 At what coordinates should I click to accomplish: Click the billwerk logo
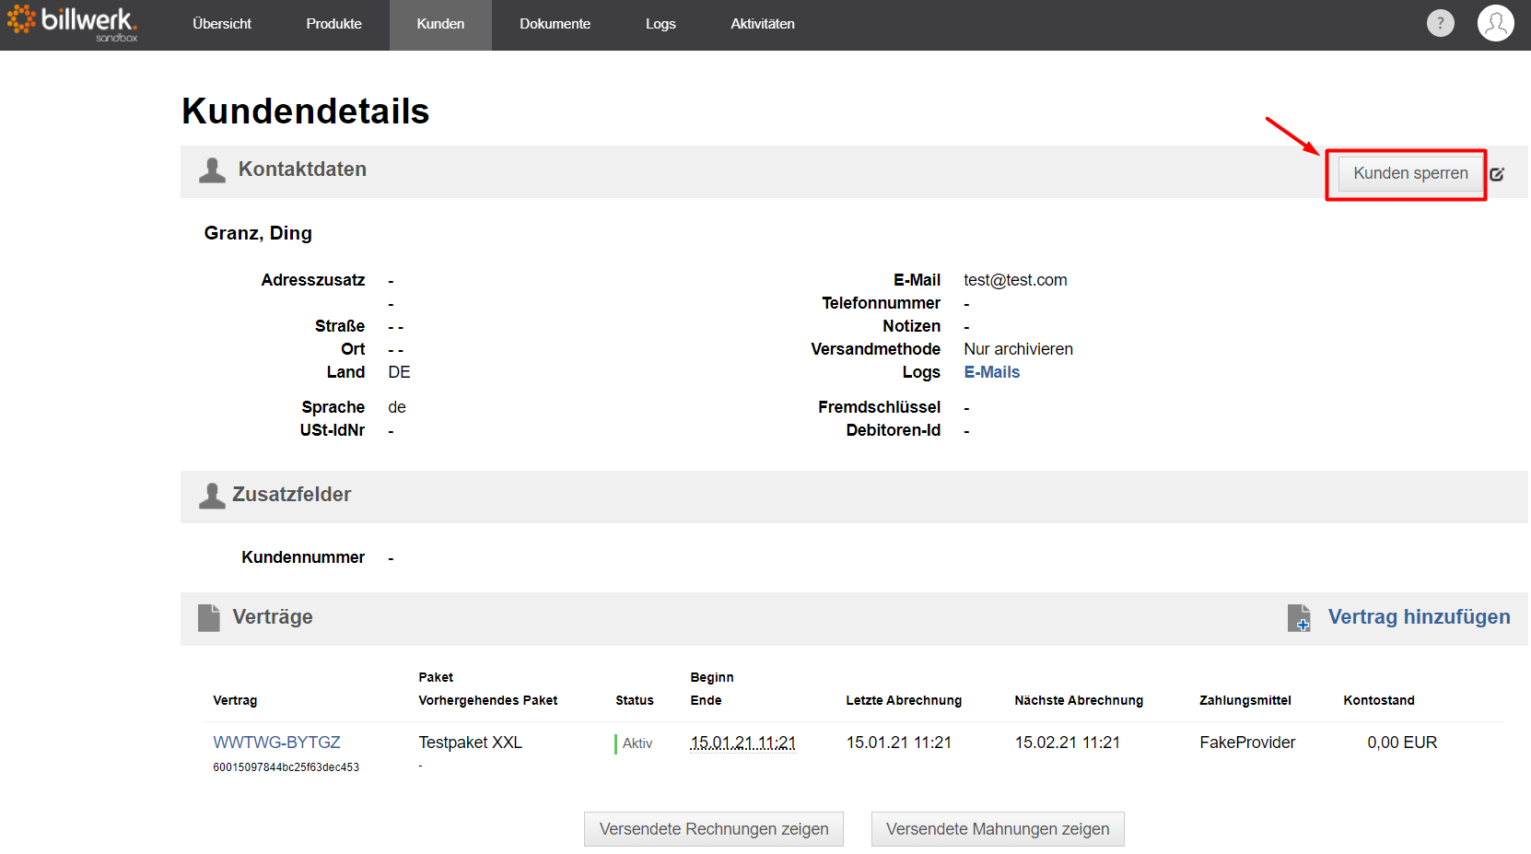click(x=72, y=23)
